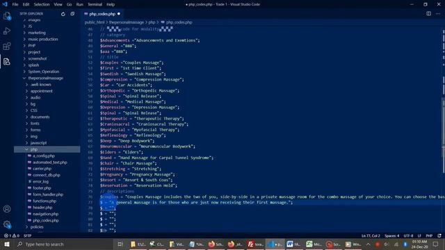445x250 pixels.
Task: Open the editor More Actions ellipsis
Action: tap(438, 14)
